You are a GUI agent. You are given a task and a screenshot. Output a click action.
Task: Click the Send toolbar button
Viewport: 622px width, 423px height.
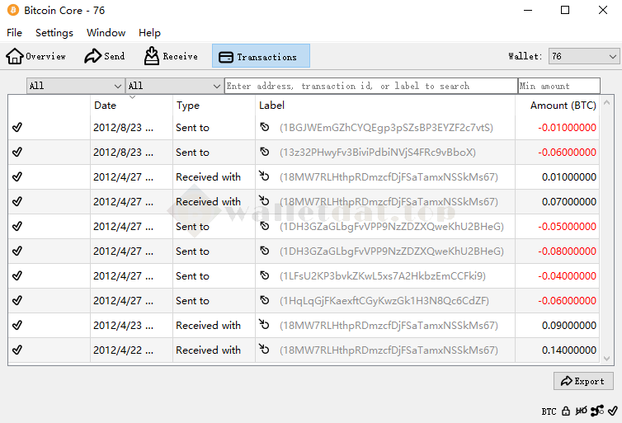pyautogui.click(x=105, y=56)
